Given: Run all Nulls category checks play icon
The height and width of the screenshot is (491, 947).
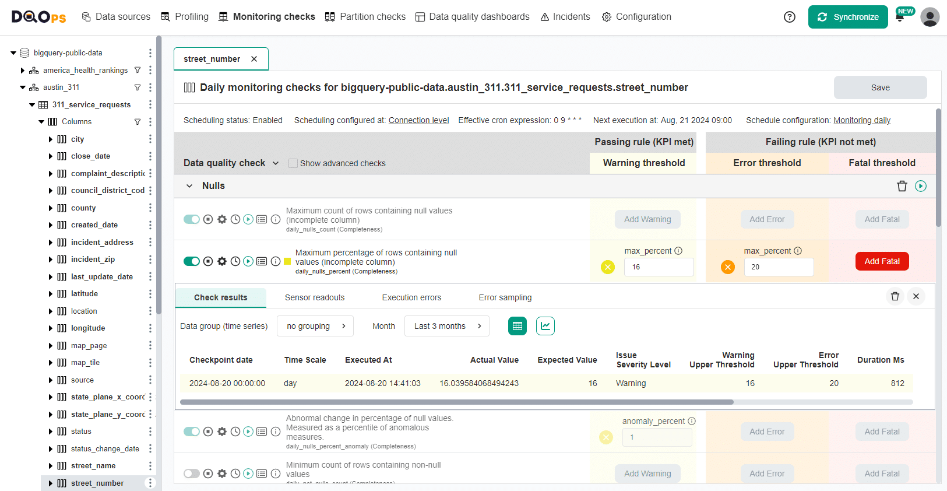Looking at the screenshot, I should coord(921,186).
